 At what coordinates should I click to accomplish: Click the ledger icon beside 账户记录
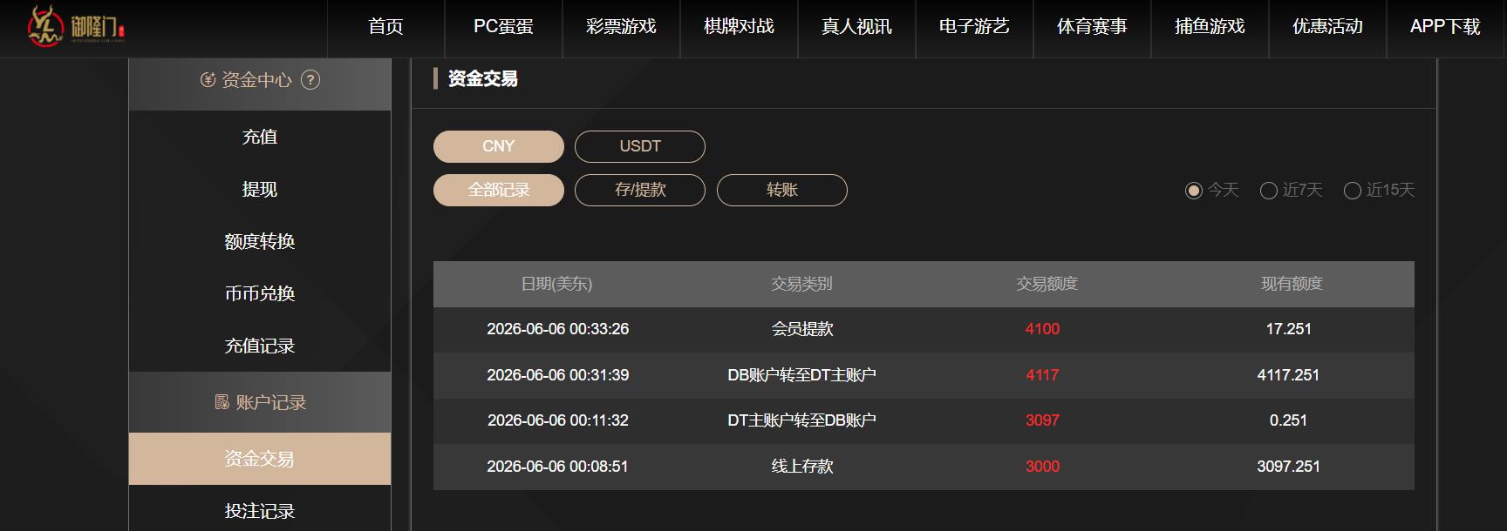tap(222, 402)
